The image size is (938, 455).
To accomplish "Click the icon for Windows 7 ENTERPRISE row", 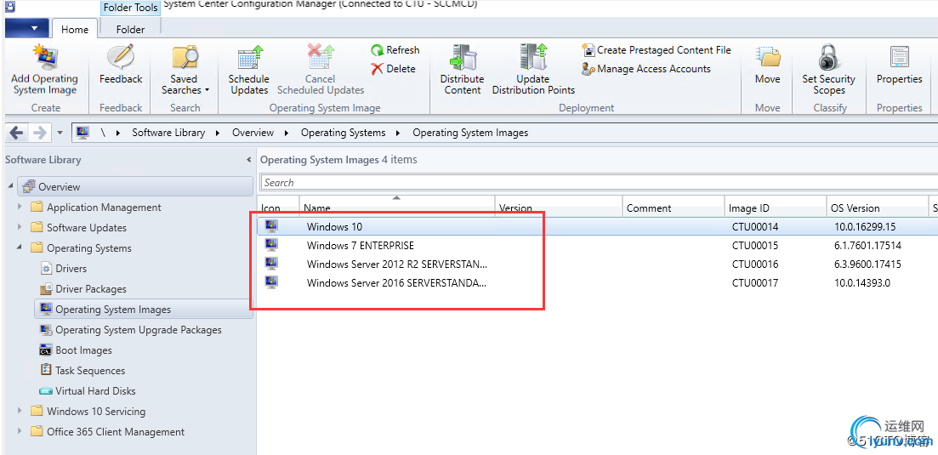I will (x=272, y=245).
